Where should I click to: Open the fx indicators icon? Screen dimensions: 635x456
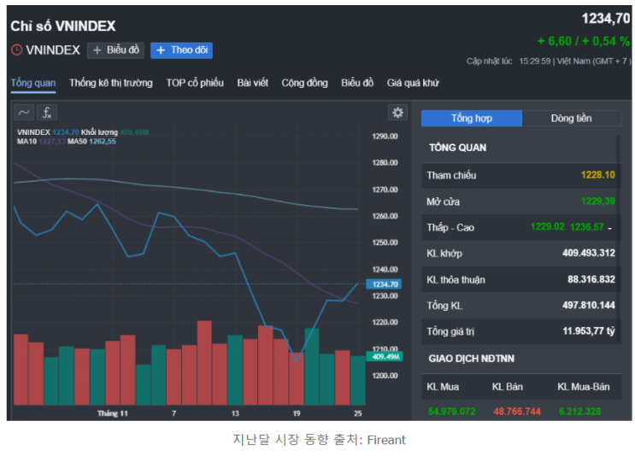pos(47,113)
